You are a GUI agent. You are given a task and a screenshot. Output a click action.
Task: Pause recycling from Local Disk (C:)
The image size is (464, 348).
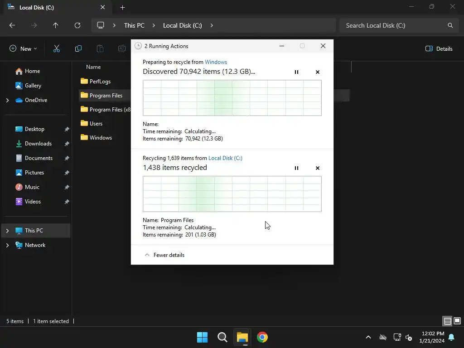[296, 168]
